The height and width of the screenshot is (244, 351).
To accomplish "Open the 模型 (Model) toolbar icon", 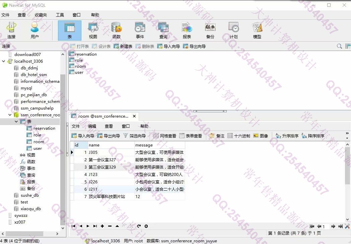I will [x=257, y=30].
